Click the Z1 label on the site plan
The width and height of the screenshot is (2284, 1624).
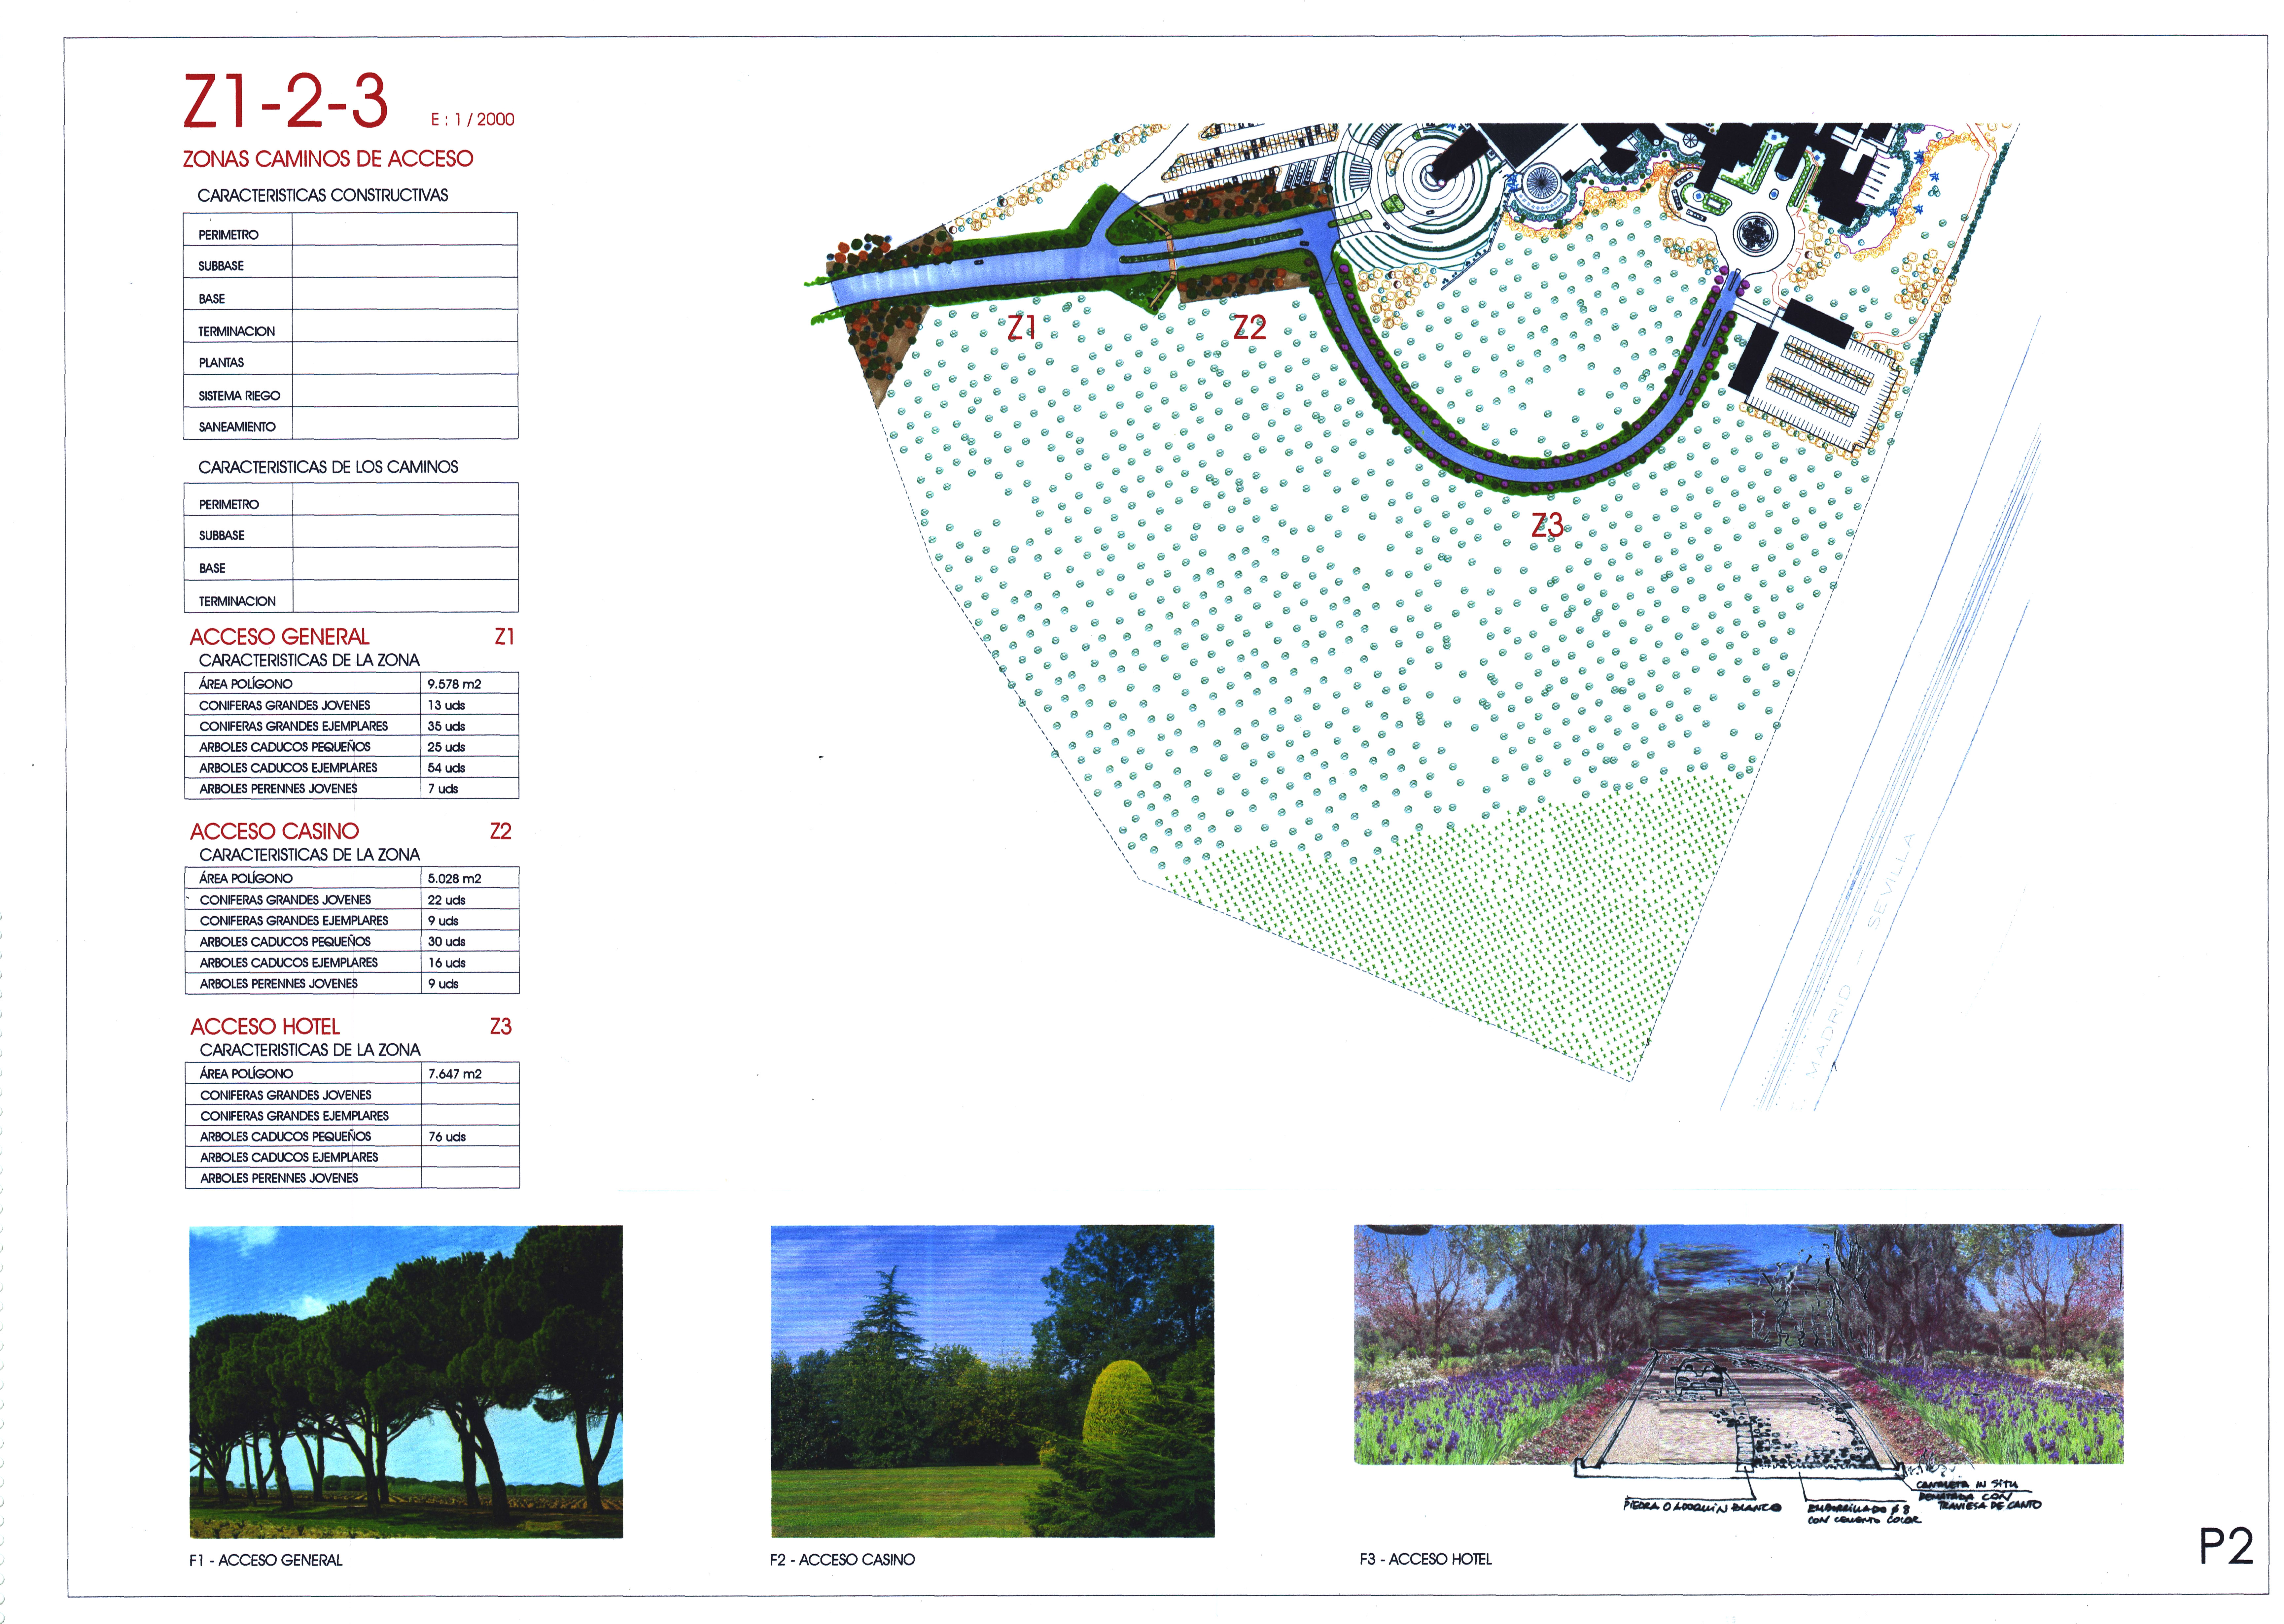(1021, 327)
